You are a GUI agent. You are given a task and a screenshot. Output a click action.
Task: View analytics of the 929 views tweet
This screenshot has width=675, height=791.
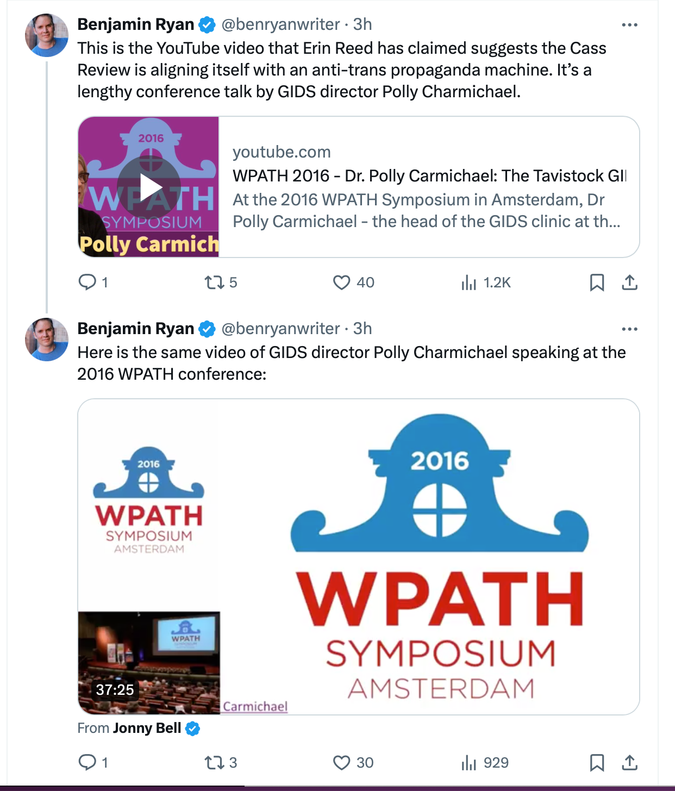pos(485,762)
